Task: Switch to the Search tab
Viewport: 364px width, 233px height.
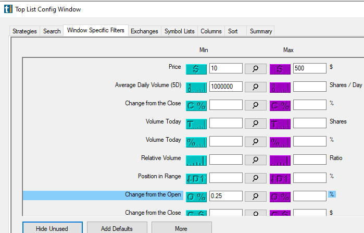Action: pyautogui.click(x=52, y=31)
